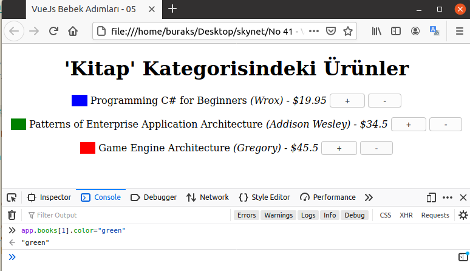470x271 pixels.
Task: Switch to the Debugger tab
Action: (x=154, y=197)
